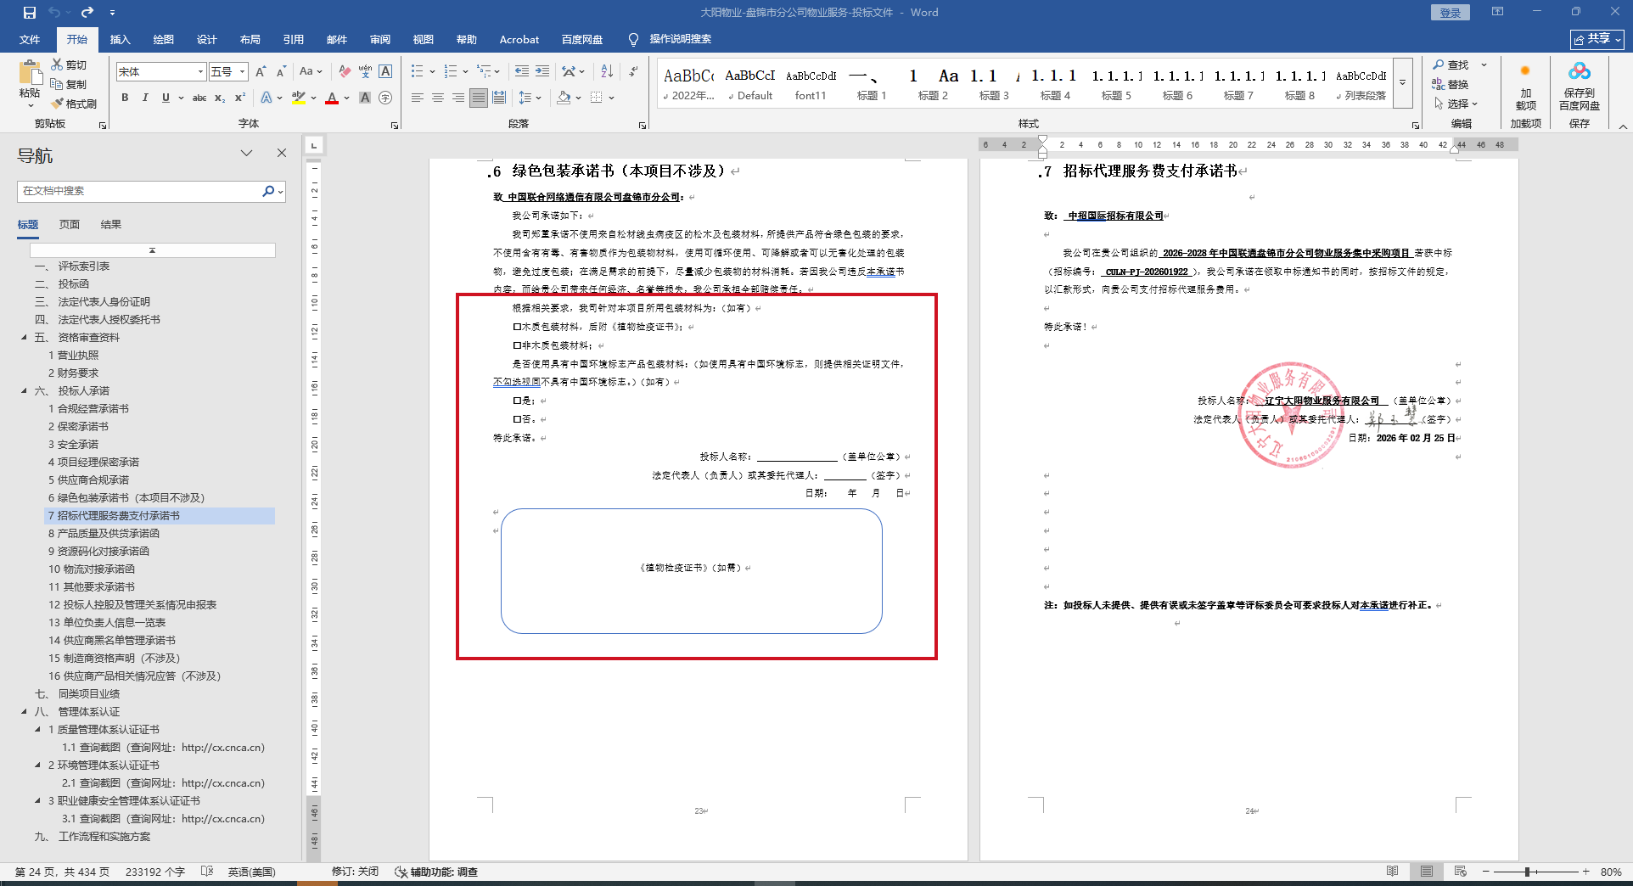Open the navigation pane options dropdown arrow
The width and height of the screenshot is (1633, 886).
pyautogui.click(x=246, y=153)
